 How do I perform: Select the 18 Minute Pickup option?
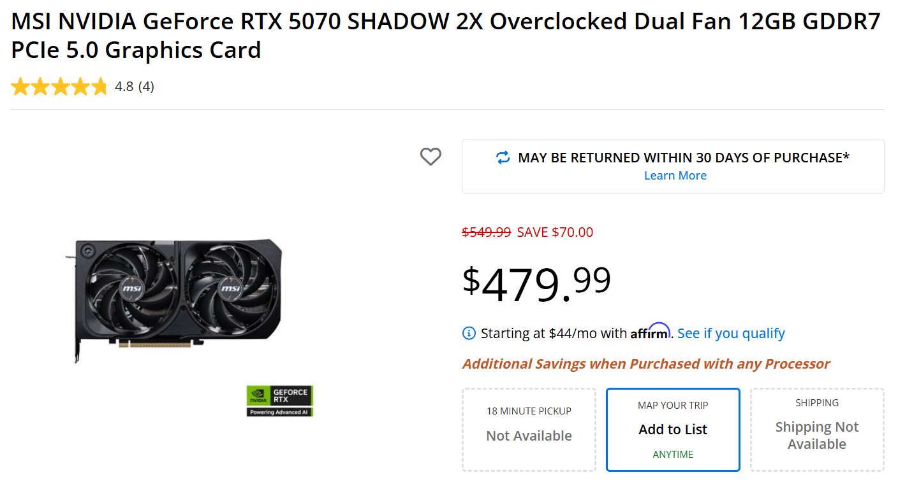click(529, 429)
